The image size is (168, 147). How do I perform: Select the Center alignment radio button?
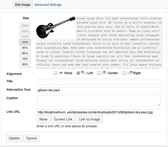pyautogui.click(x=99, y=73)
